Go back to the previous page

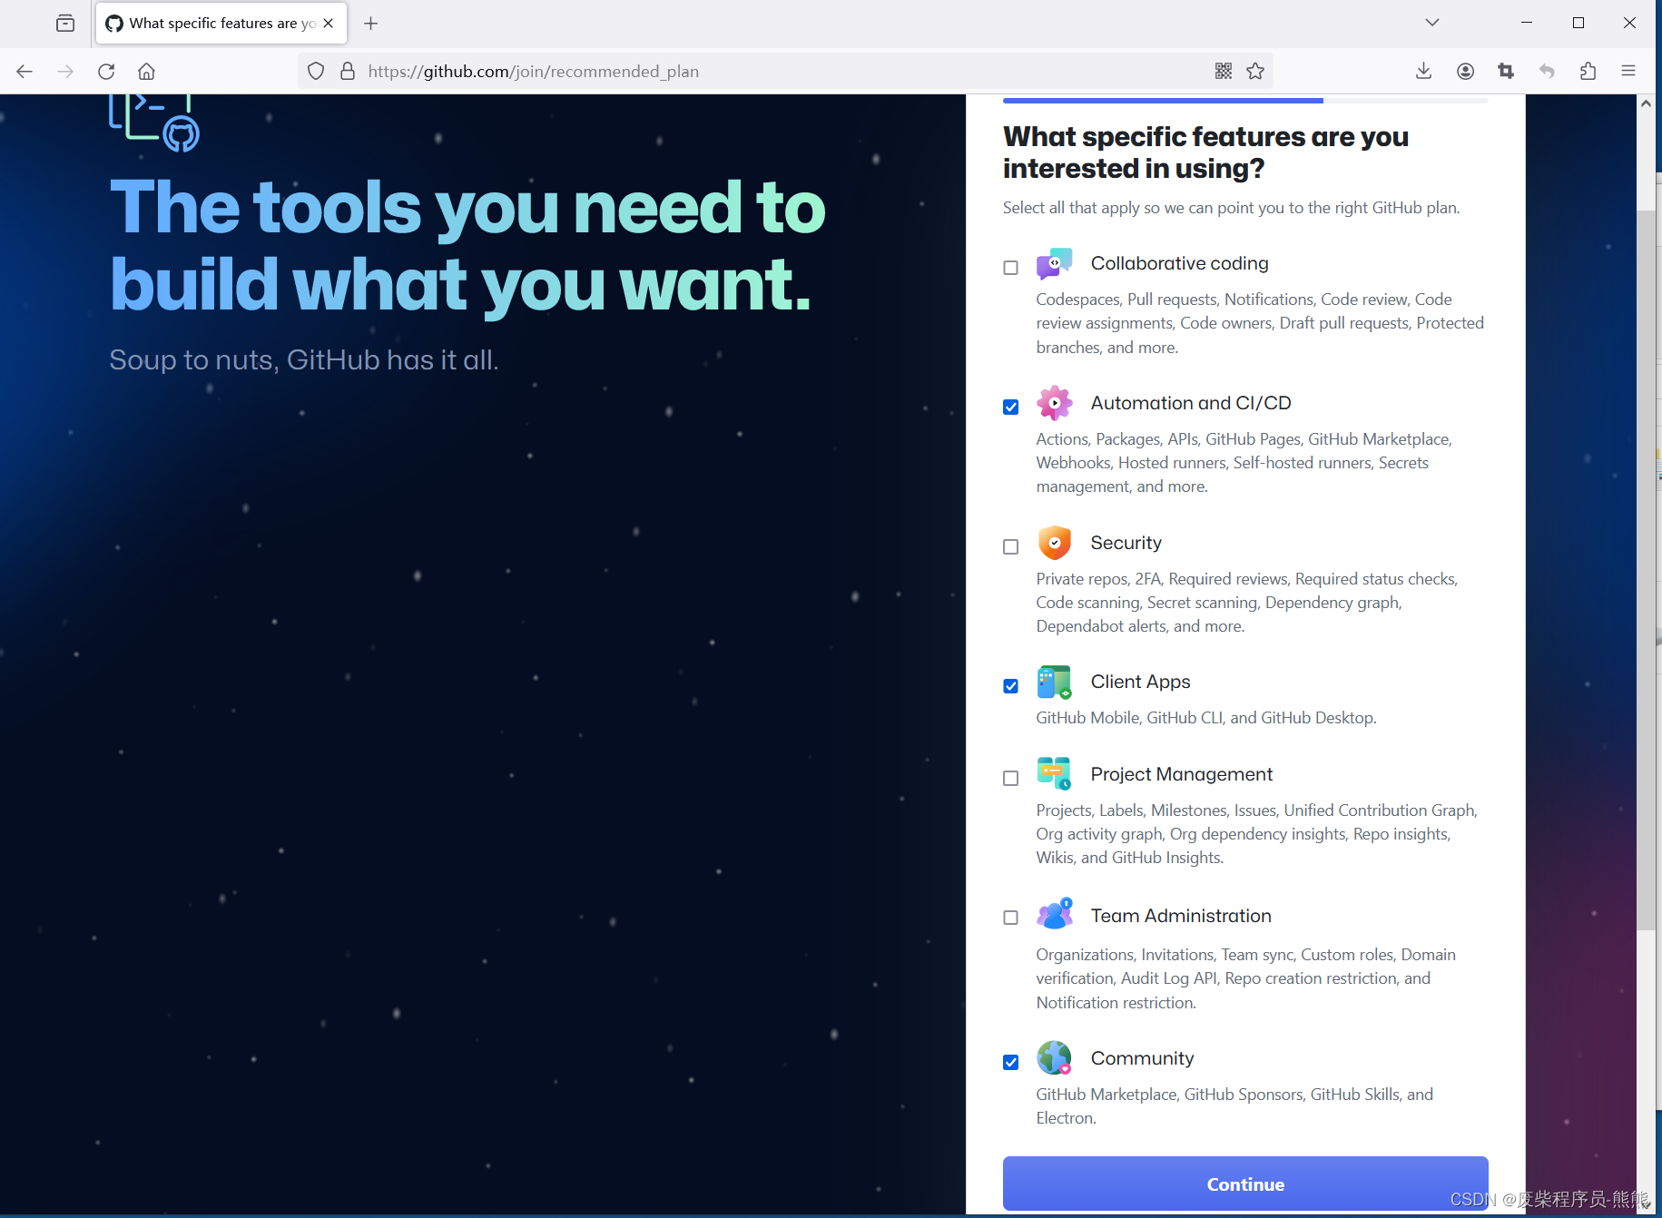(25, 71)
